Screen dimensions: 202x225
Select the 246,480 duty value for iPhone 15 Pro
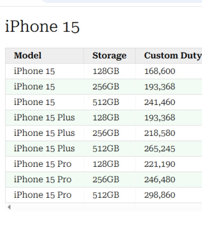[x=160, y=180]
